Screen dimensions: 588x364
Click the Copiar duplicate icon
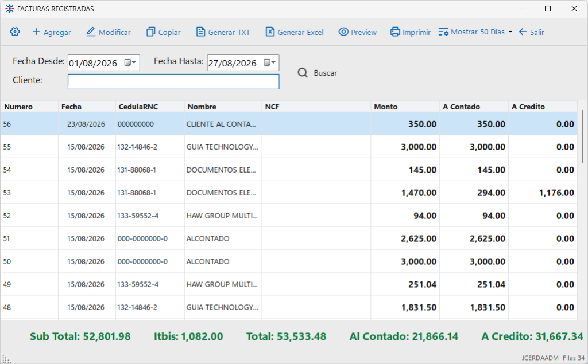click(x=150, y=32)
